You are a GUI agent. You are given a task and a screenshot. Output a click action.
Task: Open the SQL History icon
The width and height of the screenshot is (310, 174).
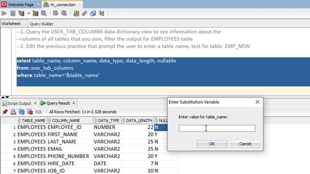(x=93, y=13)
